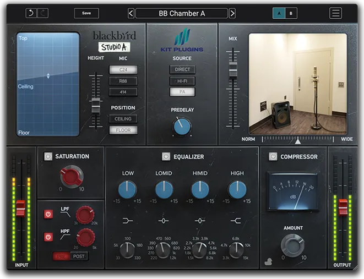Choose Direct source
The height and width of the screenshot is (279, 364).
tap(182, 69)
